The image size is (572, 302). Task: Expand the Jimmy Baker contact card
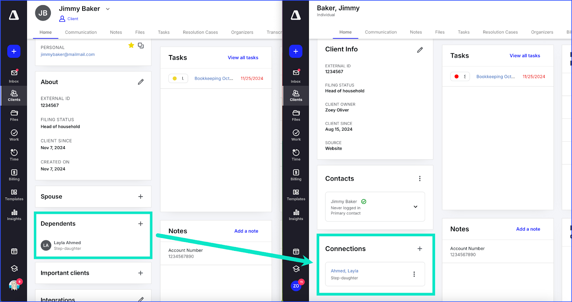point(415,207)
